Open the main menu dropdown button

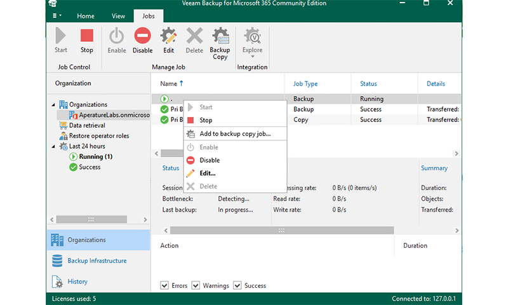point(57,15)
